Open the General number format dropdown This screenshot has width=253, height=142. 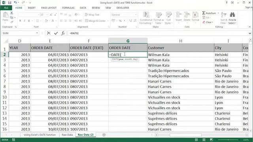point(136,15)
